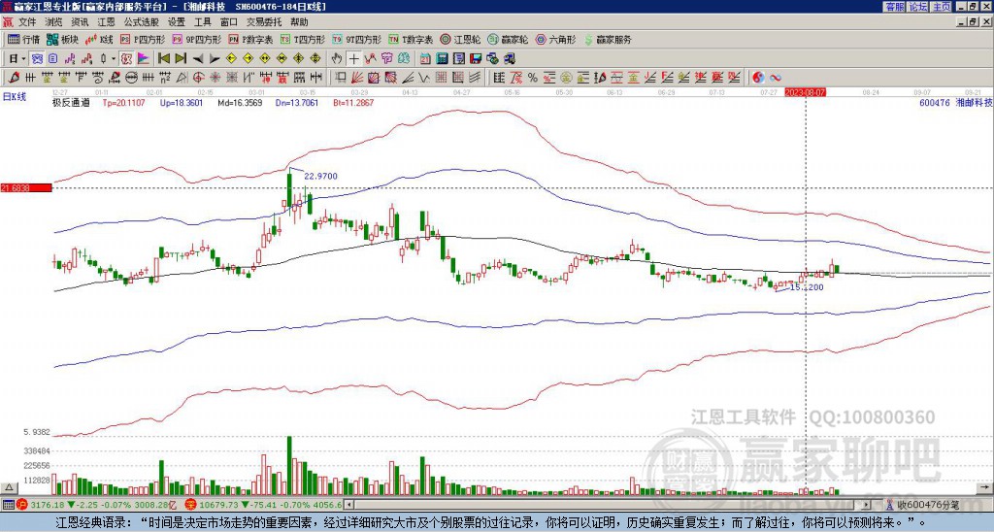Select the hand pan tool

coord(337,59)
